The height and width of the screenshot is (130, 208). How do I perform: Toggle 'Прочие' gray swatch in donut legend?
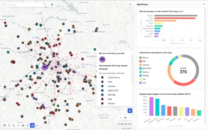140,57
